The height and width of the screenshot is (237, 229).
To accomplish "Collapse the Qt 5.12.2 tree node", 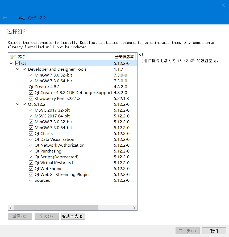I will tap(18, 104).
